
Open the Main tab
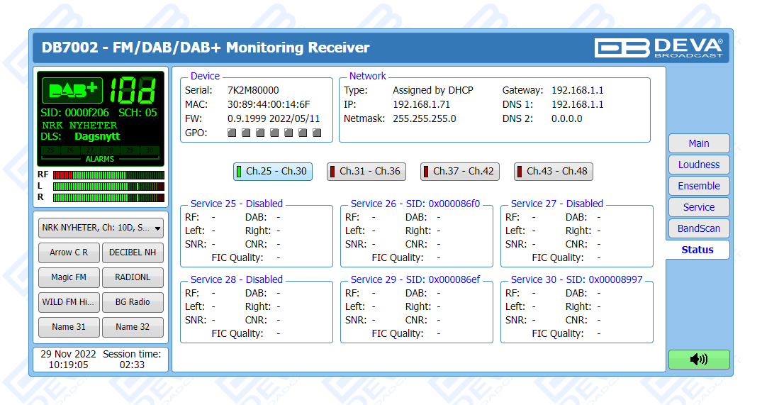pos(698,143)
